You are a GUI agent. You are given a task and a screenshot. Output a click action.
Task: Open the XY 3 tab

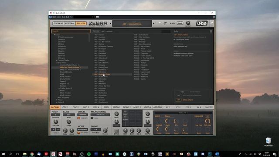click(188, 107)
